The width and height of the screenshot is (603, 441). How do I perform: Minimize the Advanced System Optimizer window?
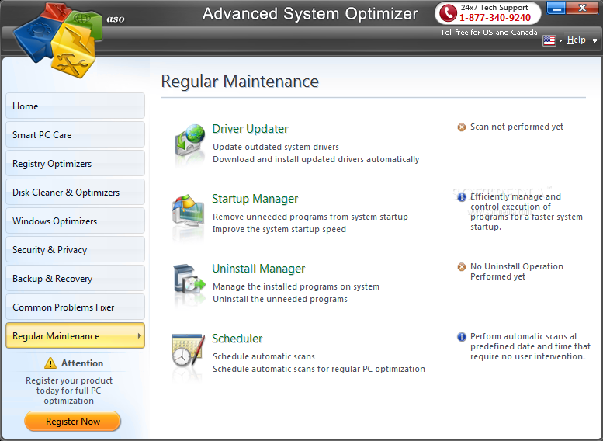(x=556, y=8)
